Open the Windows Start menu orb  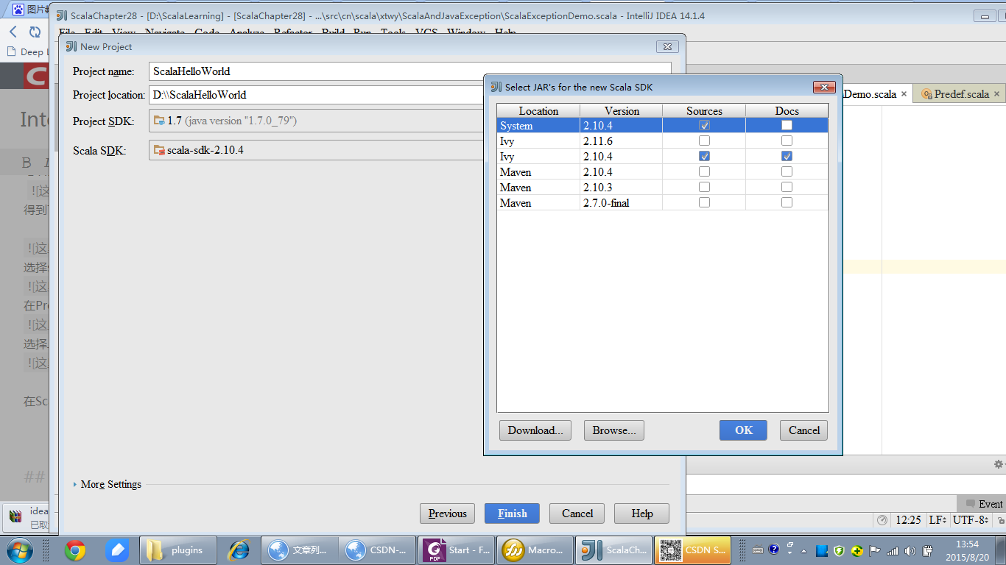(x=18, y=550)
